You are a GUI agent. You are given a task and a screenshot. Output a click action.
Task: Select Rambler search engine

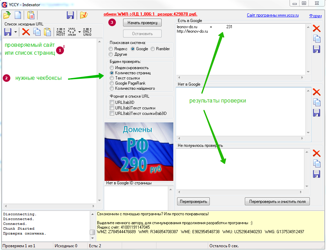point(160,49)
